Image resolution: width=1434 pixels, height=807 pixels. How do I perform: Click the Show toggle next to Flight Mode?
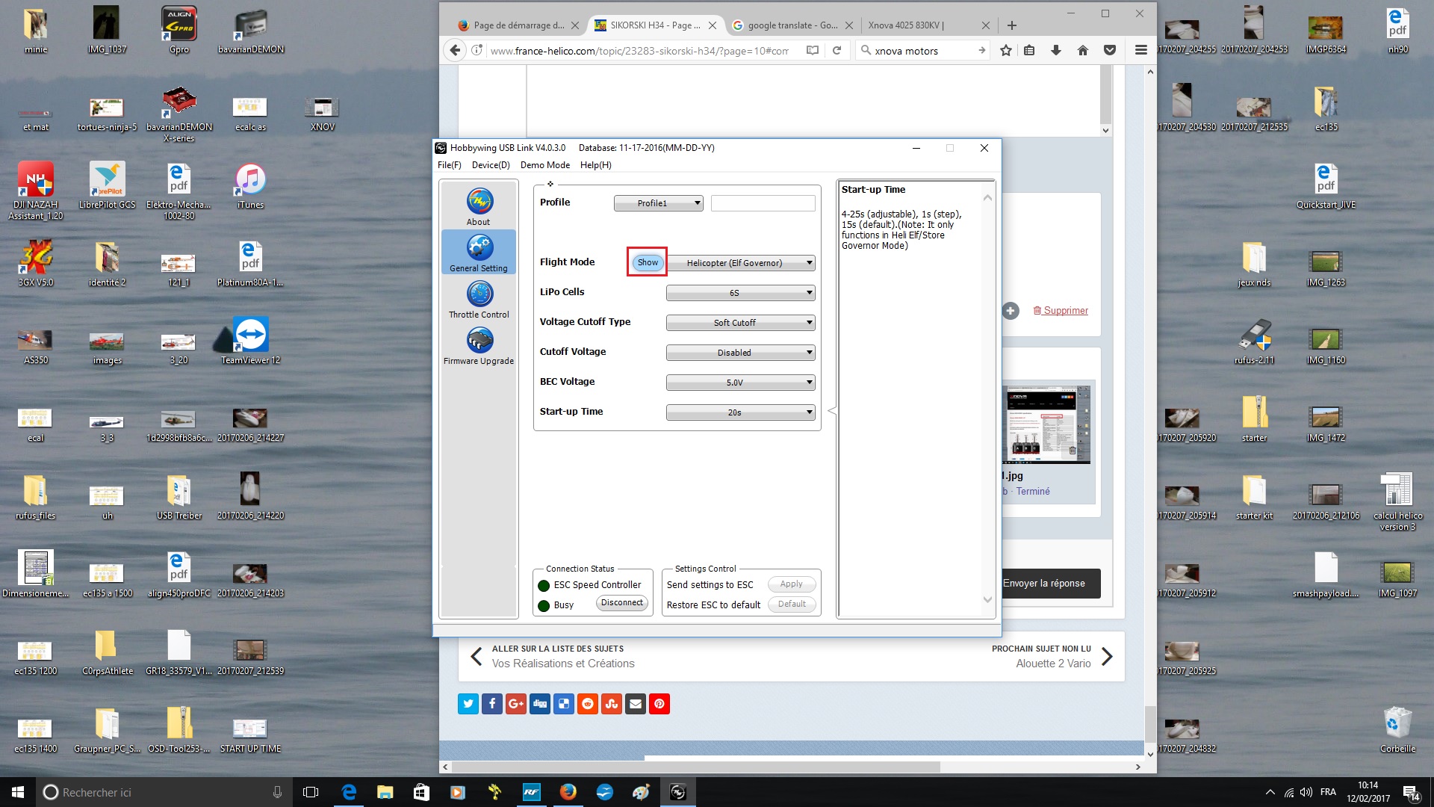[648, 262]
